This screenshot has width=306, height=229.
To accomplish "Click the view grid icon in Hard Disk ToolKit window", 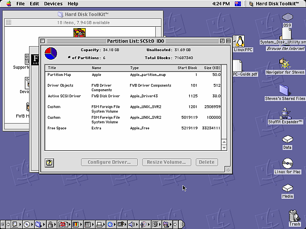I will coord(9,22).
